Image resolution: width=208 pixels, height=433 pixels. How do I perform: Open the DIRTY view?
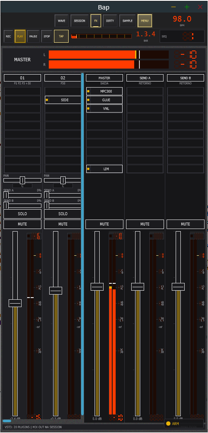(110, 21)
